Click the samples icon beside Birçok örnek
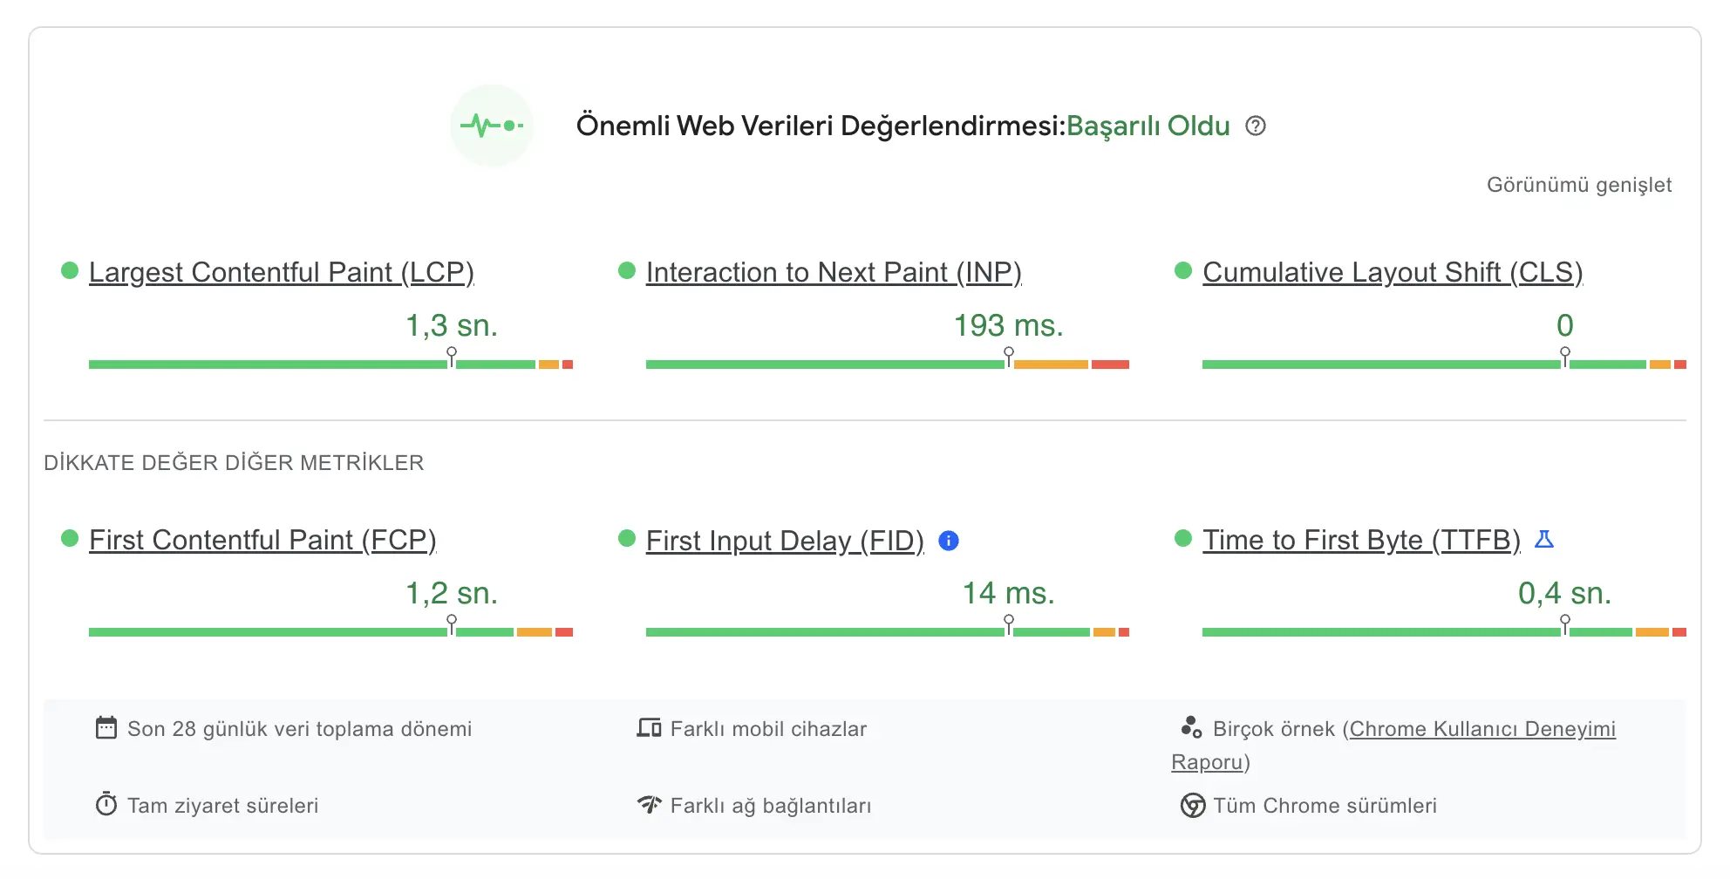The width and height of the screenshot is (1730, 879). pyautogui.click(x=1192, y=727)
